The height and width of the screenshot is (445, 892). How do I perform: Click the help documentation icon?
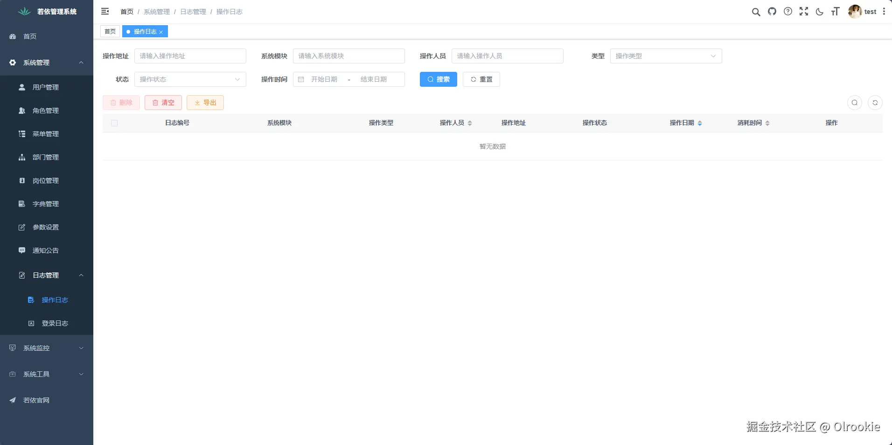click(x=787, y=12)
